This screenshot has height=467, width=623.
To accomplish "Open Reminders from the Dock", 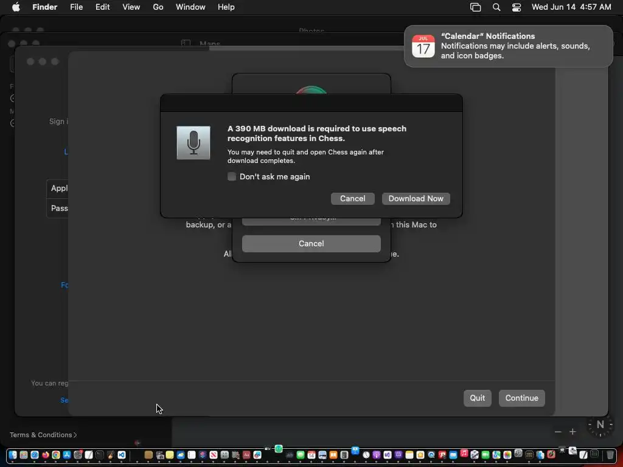I will pyautogui.click(x=192, y=455).
